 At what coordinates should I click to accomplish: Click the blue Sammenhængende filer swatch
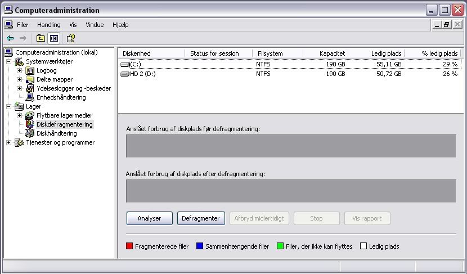(x=200, y=246)
